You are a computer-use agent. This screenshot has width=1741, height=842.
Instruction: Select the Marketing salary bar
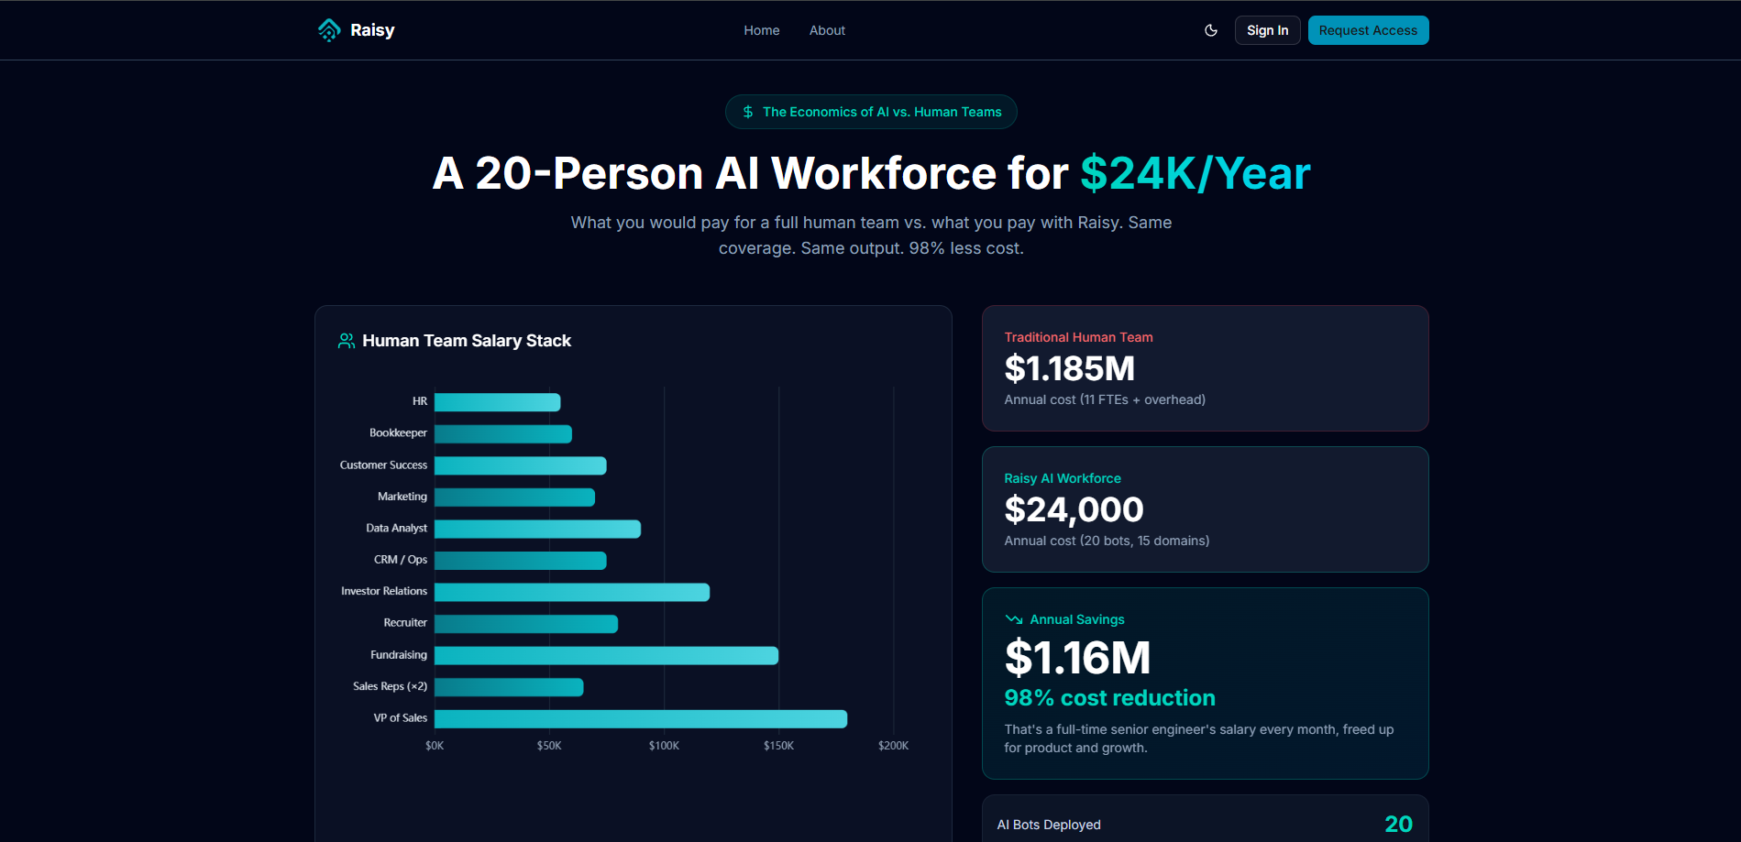(515, 498)
